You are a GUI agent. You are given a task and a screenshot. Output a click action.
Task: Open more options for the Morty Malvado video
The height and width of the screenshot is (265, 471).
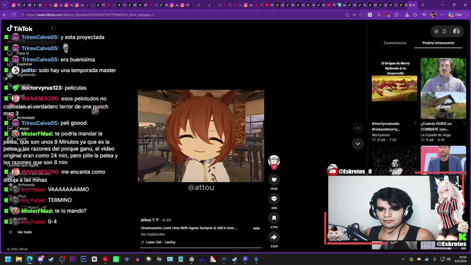pyautogui.click(x=415, y=123)
